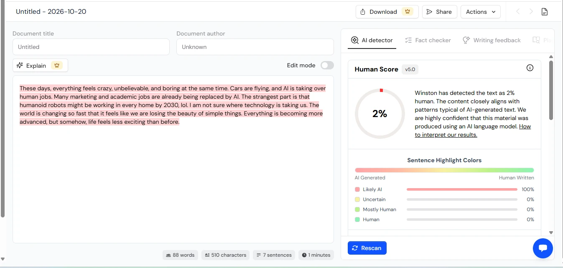Image resolution: width=563 pixels, height=268 pixels.
Task: Click the page scroll-down arrow at bottom left
Action: [x=3, y=259]
